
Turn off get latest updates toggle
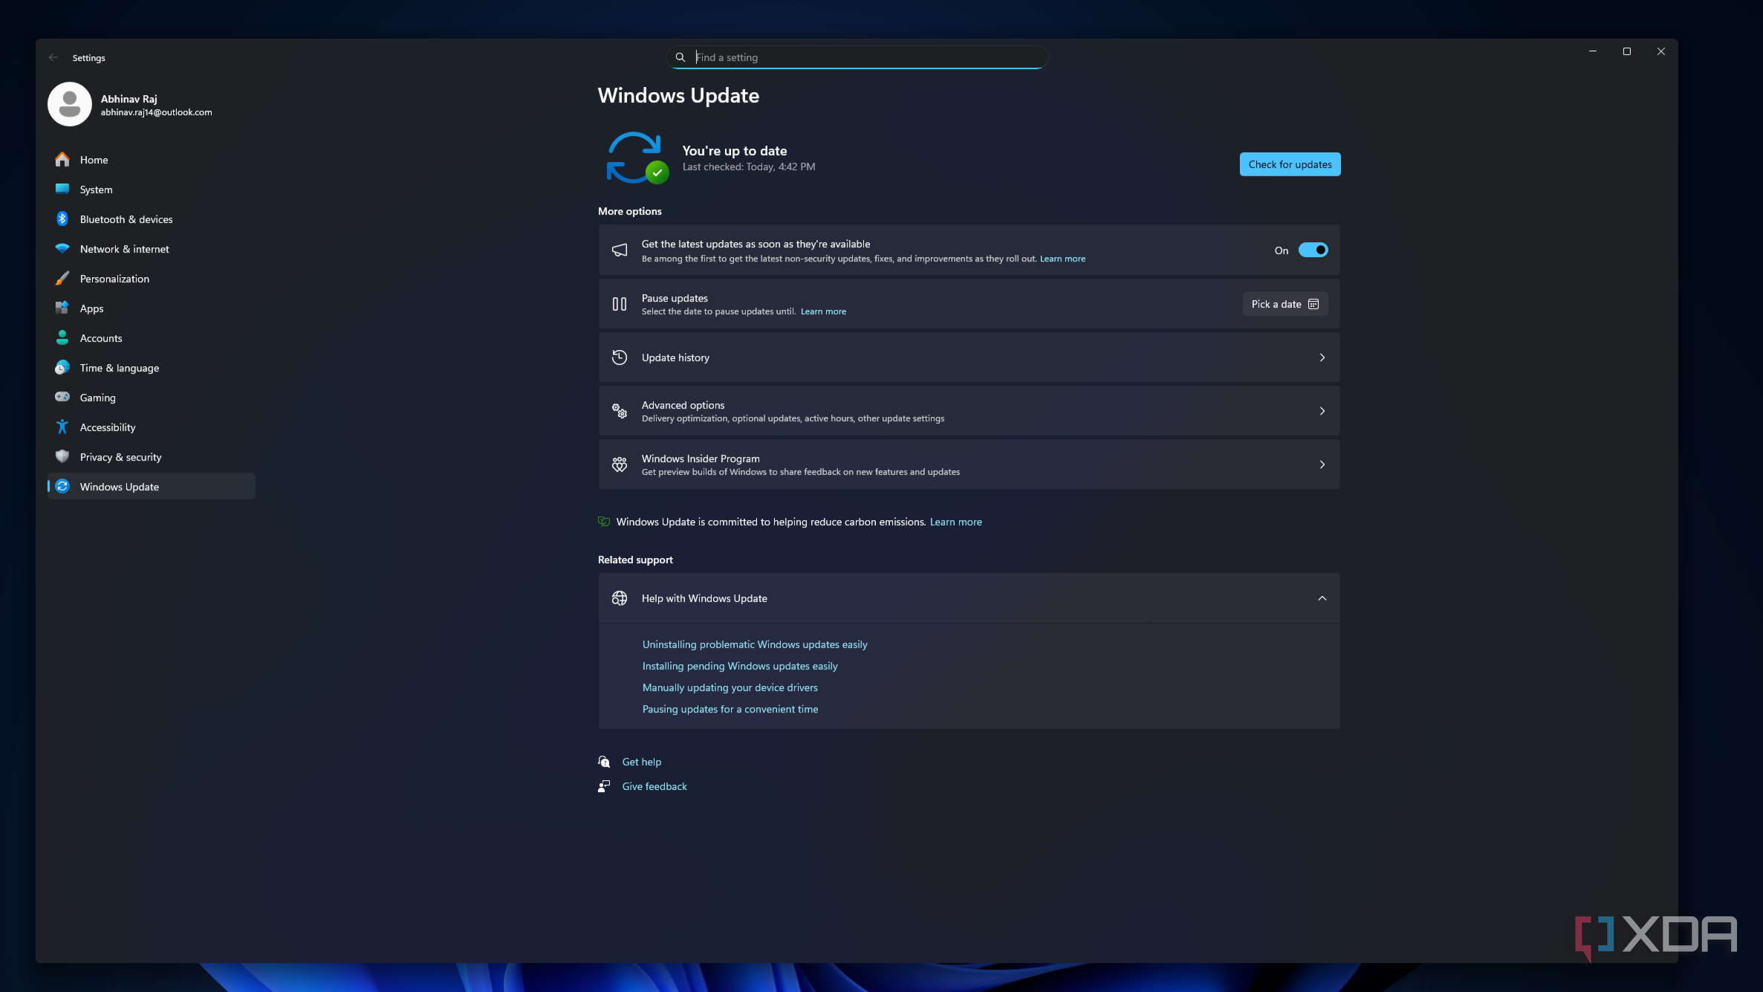1314,250
